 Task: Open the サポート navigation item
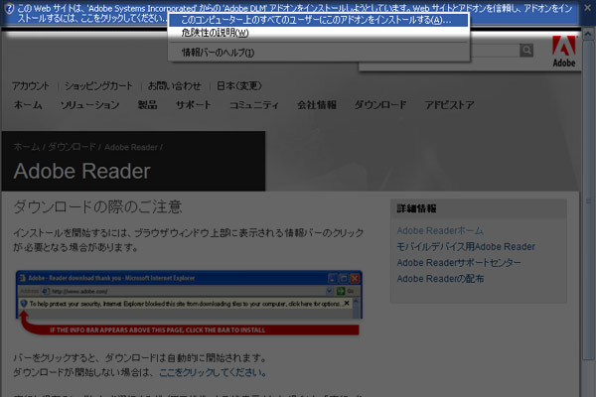pos(193,105)
